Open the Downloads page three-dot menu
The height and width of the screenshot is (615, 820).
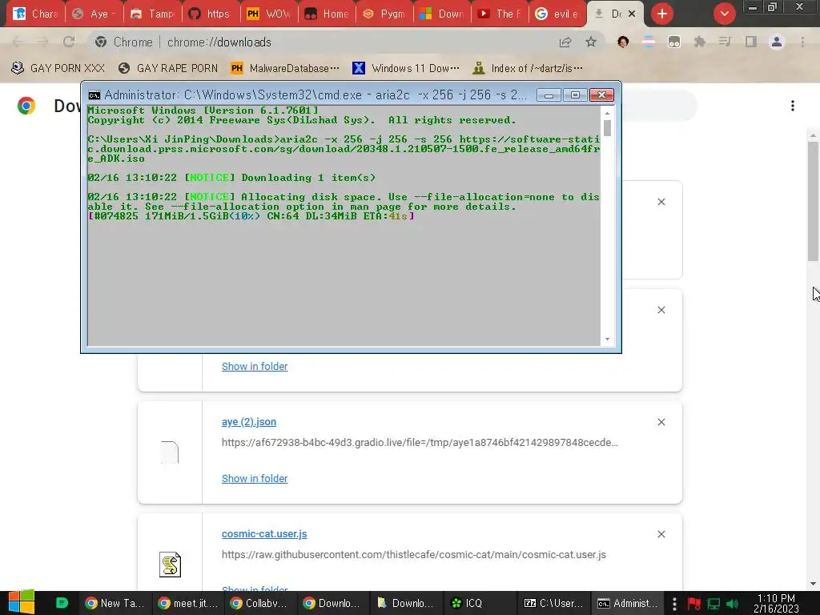[793, 106]
